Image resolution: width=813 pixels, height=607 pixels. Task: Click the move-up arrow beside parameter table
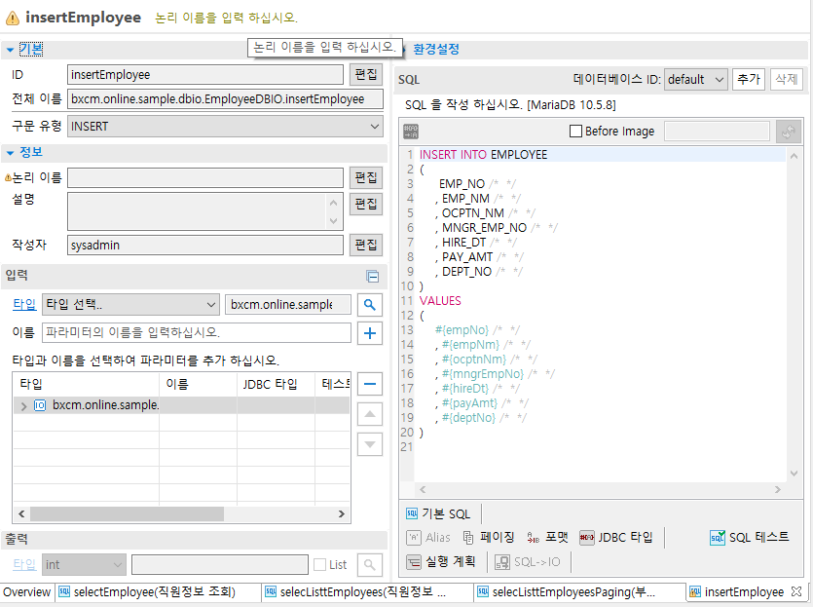click(370, 414)
